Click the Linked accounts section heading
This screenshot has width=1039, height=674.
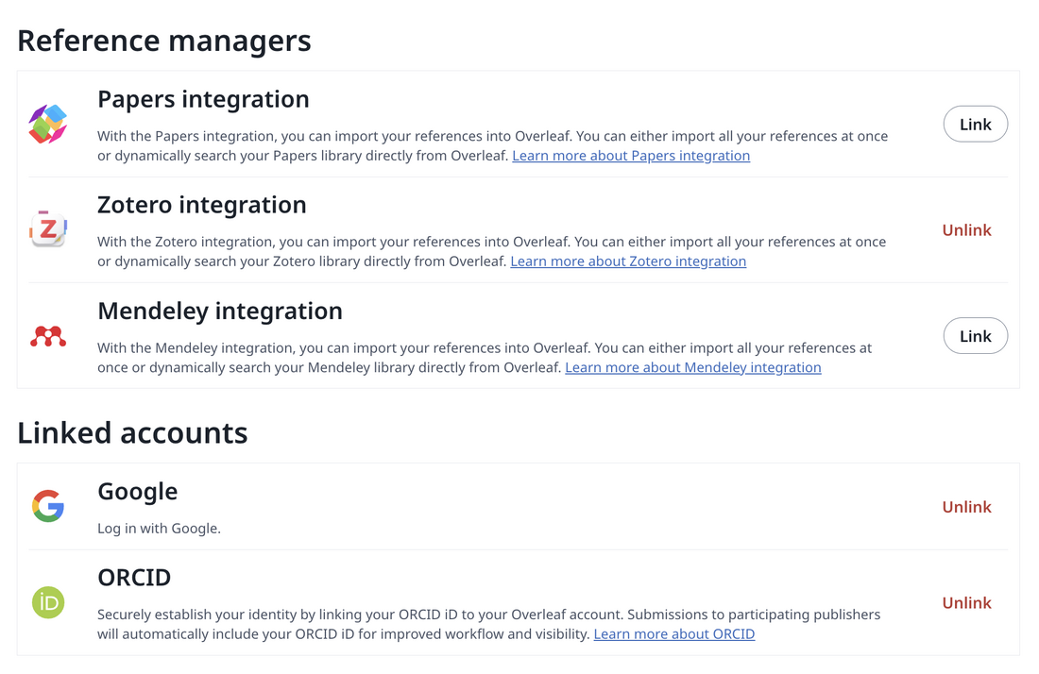click(x=132, y=432)
